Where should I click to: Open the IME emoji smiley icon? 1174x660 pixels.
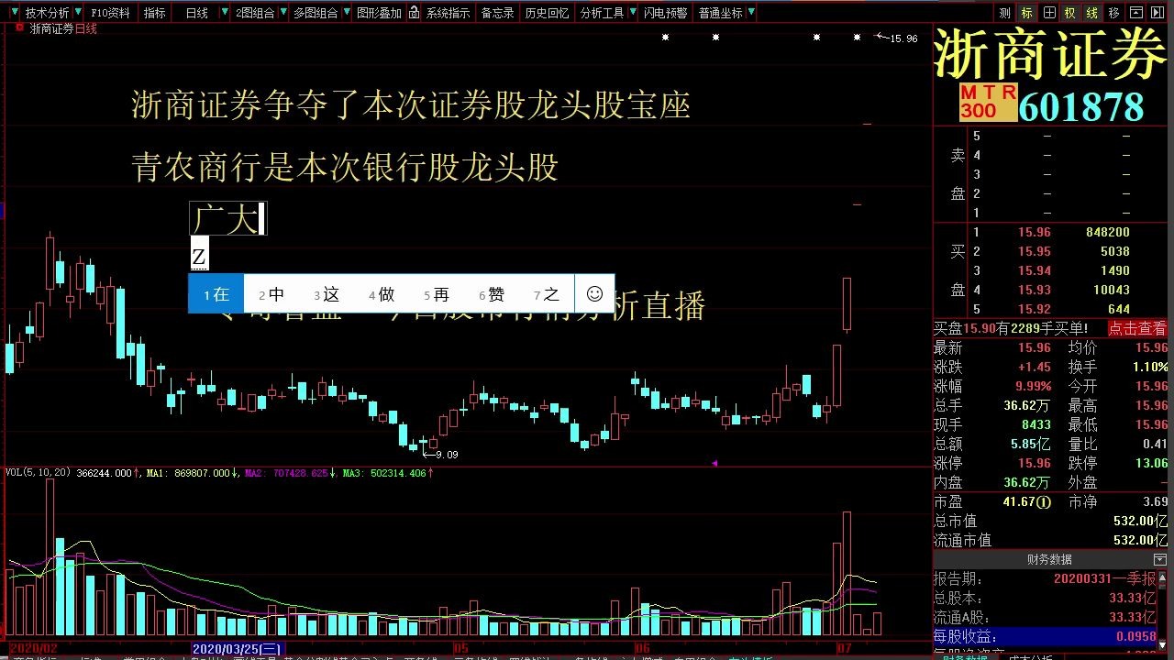(594, 294)
